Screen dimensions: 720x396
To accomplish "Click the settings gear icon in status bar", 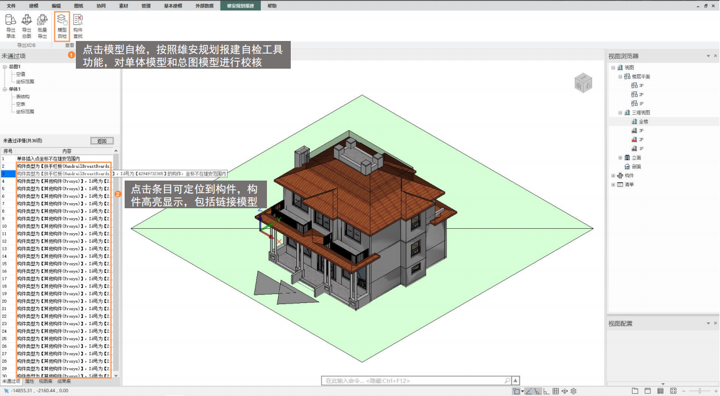I will tap(574, 391).
